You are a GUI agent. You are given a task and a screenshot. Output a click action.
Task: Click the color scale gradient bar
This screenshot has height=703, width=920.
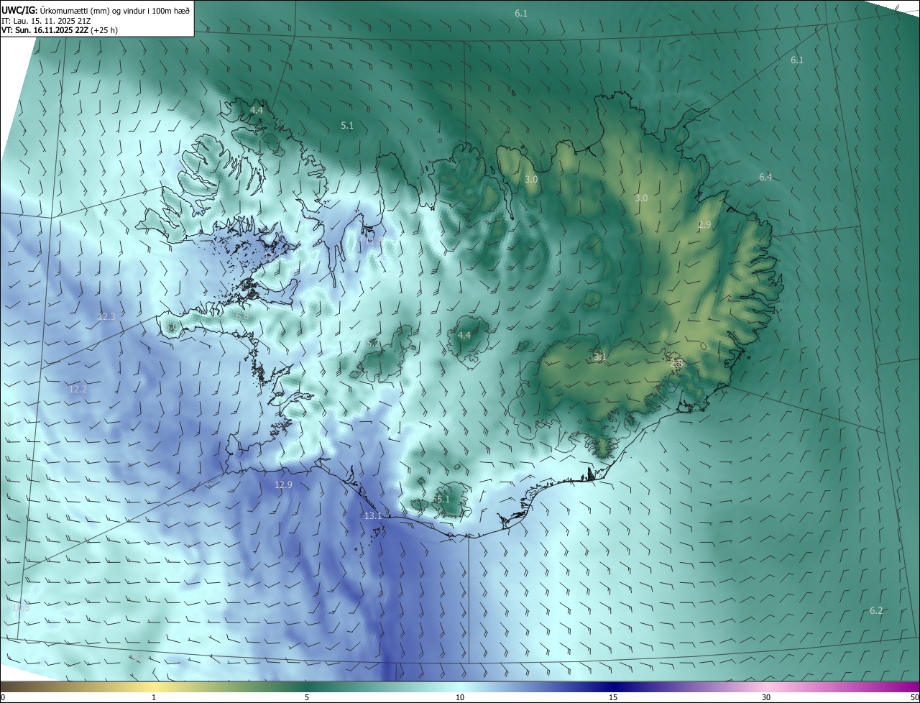[460, 686]
